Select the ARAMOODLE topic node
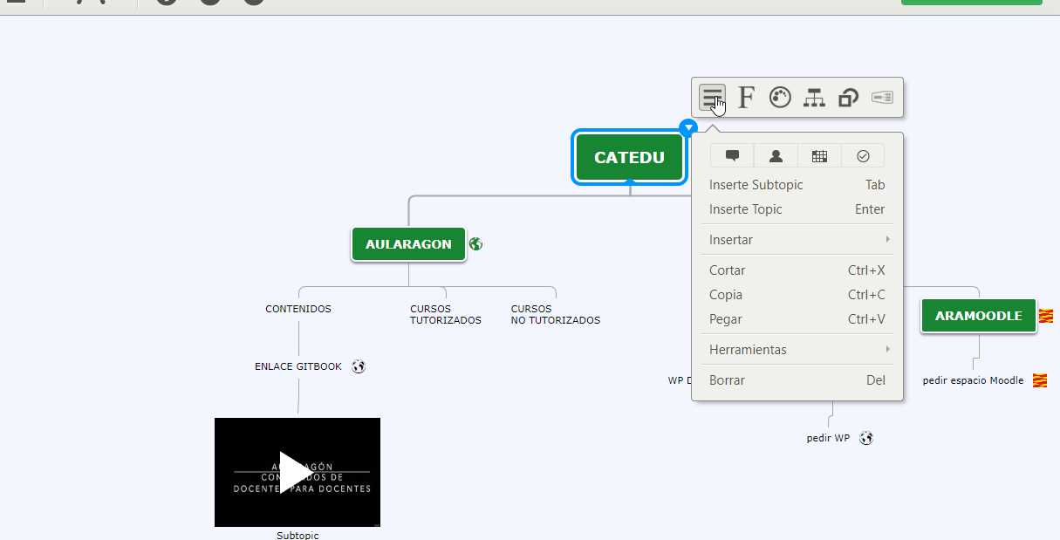This screenshot has height=540, width=1060. pos(978,316)
